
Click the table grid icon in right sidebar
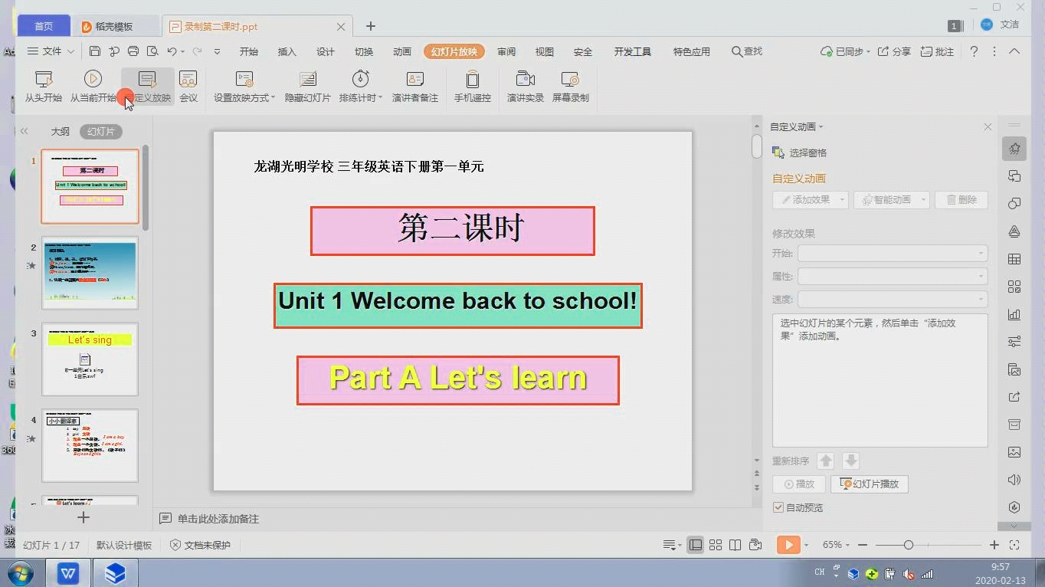[x=1014, y=259]
